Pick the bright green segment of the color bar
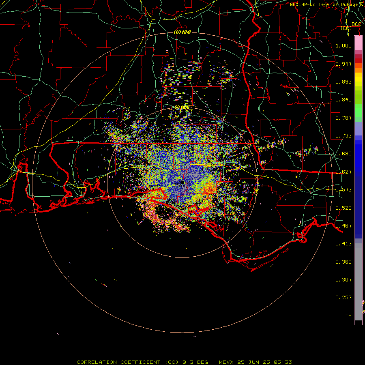Screen dimensions: 365x365 (x=358, y=111)
